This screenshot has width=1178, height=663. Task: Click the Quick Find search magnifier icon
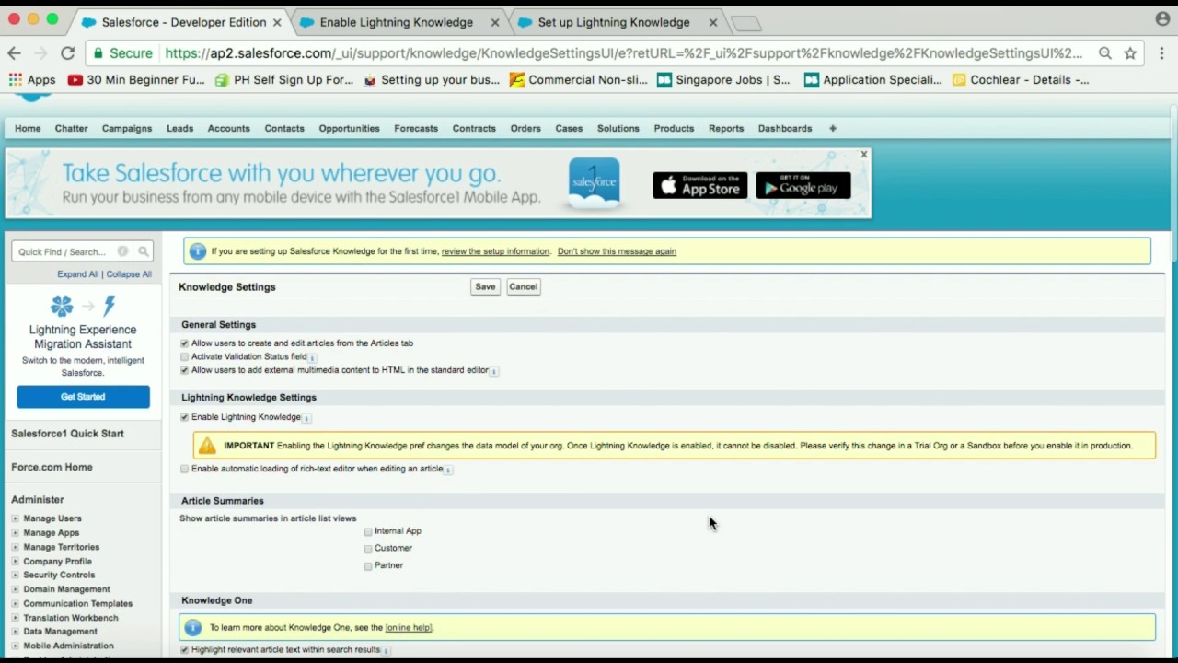tap(144, 251)
